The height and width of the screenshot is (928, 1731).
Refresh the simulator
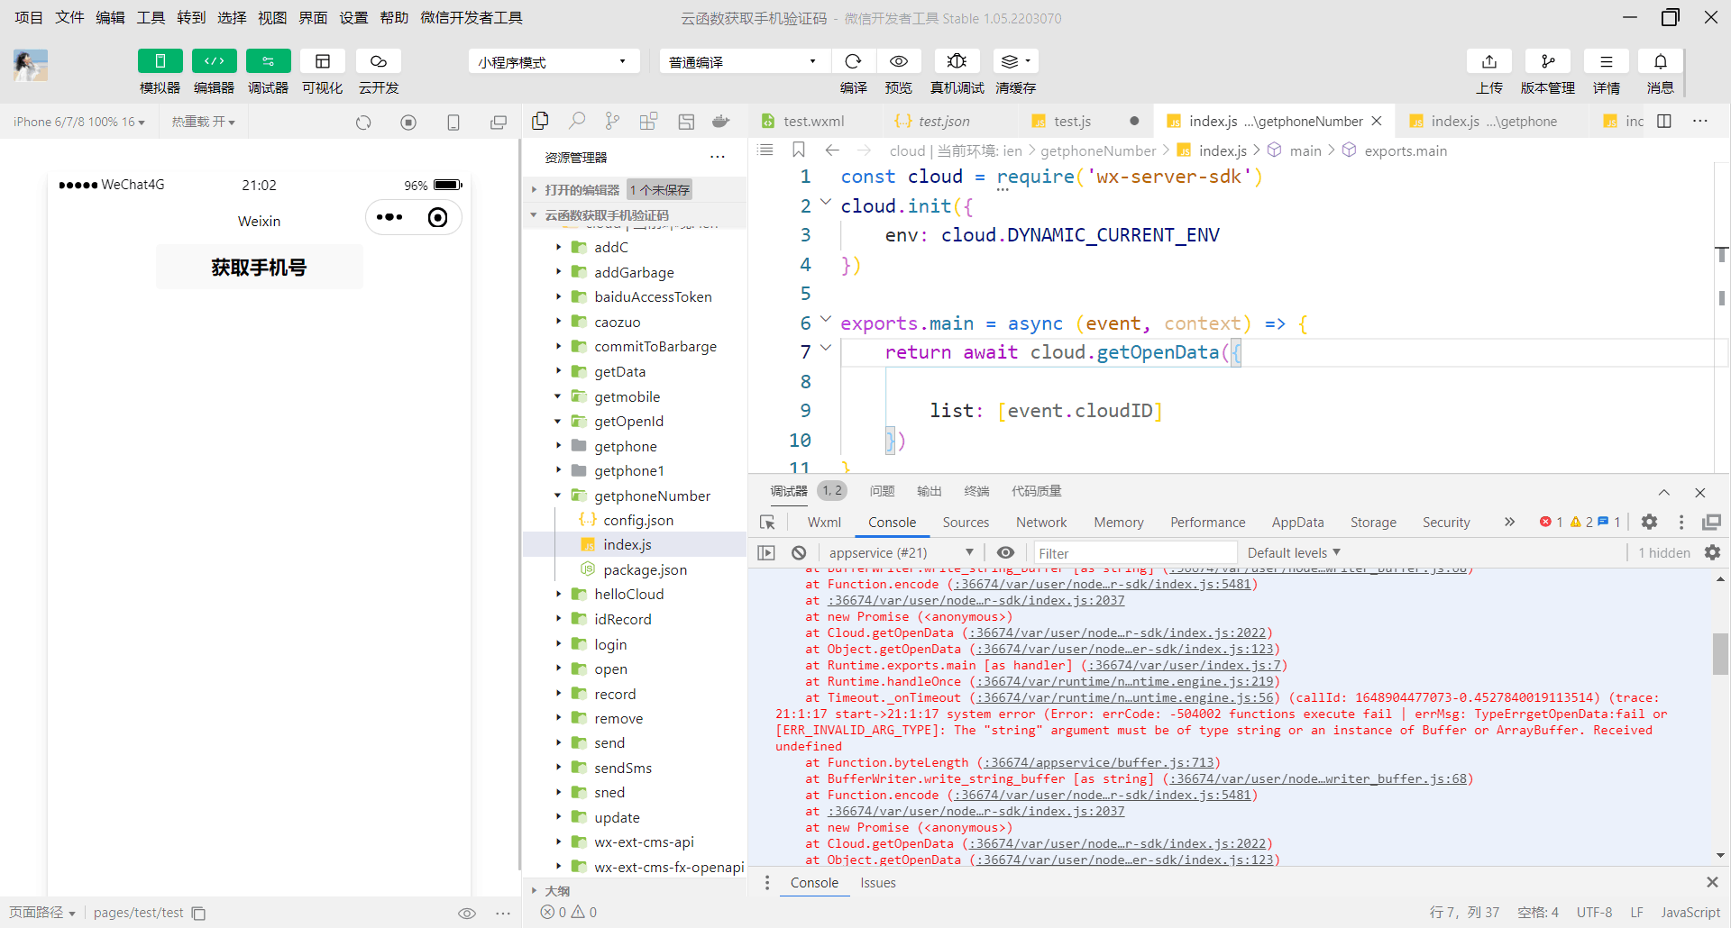click(x=363, y=123)
